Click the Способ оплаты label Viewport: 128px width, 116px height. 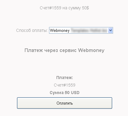[x=32, y=30]
